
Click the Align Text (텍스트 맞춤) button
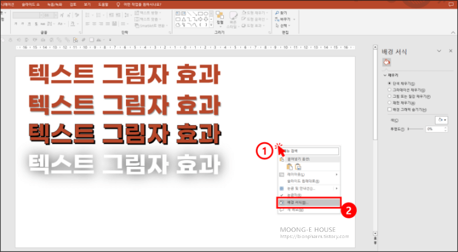tap(148, 19)
